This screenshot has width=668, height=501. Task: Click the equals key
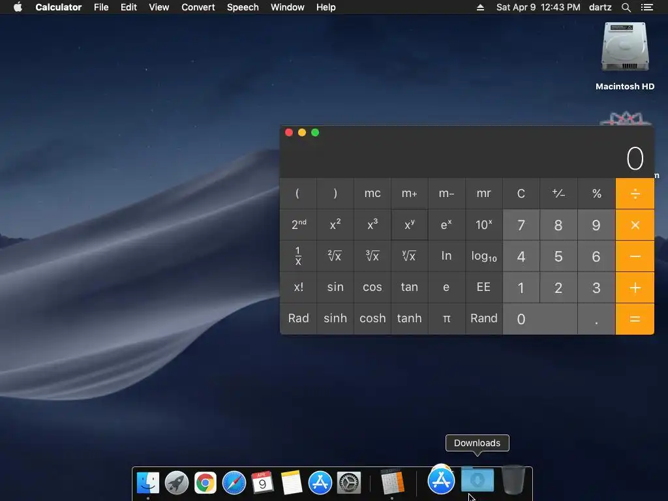tap(635, 318)
